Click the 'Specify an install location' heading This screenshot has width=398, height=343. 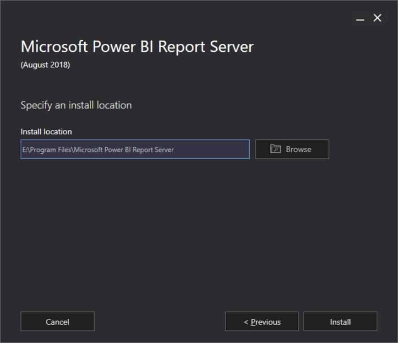pos(76,105)
